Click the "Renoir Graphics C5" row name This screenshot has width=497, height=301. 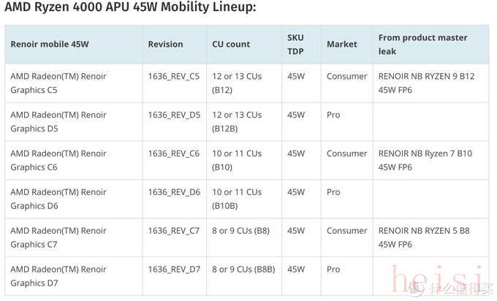pos(58,83)
